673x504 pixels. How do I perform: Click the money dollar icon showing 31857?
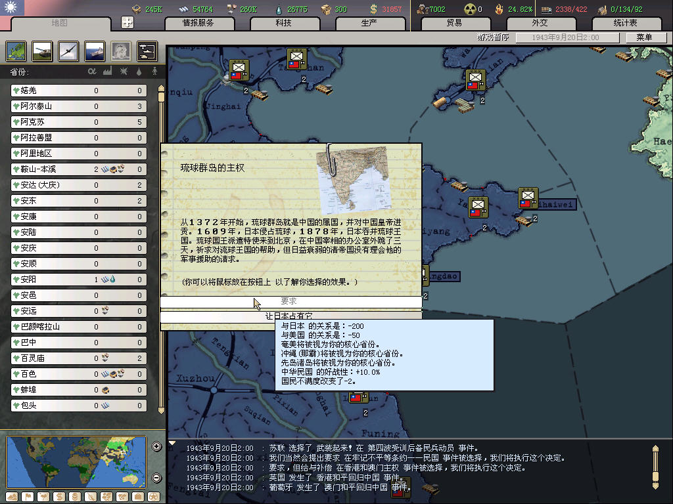[x=374, y=9]
